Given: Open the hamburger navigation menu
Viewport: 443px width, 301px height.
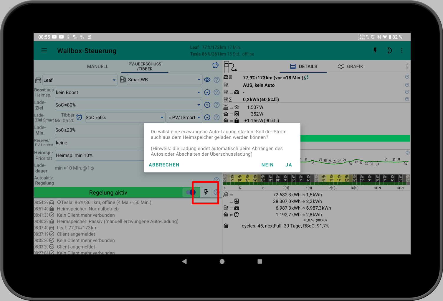Looking at the screenshot, I should click(x=44, y=50).
